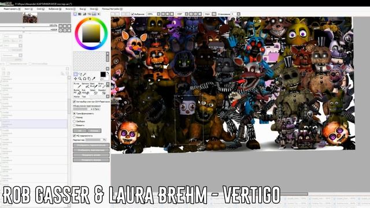
Task: Select the highlighted layer row in layer panel
Action: (x=34, y=124)
